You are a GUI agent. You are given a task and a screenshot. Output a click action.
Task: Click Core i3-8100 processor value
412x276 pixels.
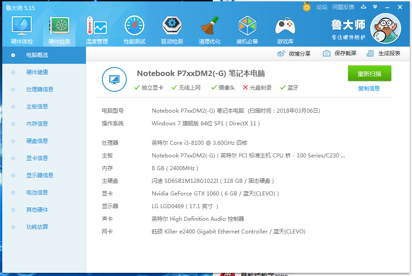199,143
